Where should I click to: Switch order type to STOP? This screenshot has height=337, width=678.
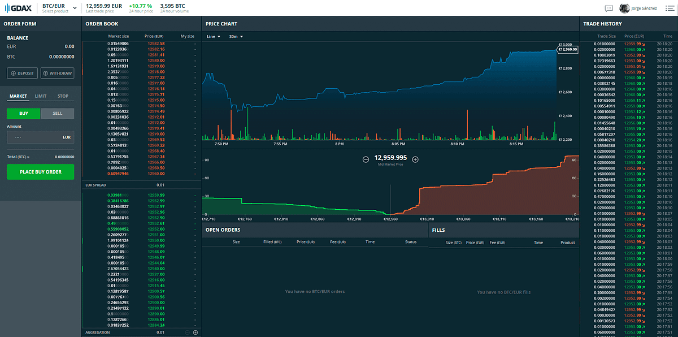62,96
